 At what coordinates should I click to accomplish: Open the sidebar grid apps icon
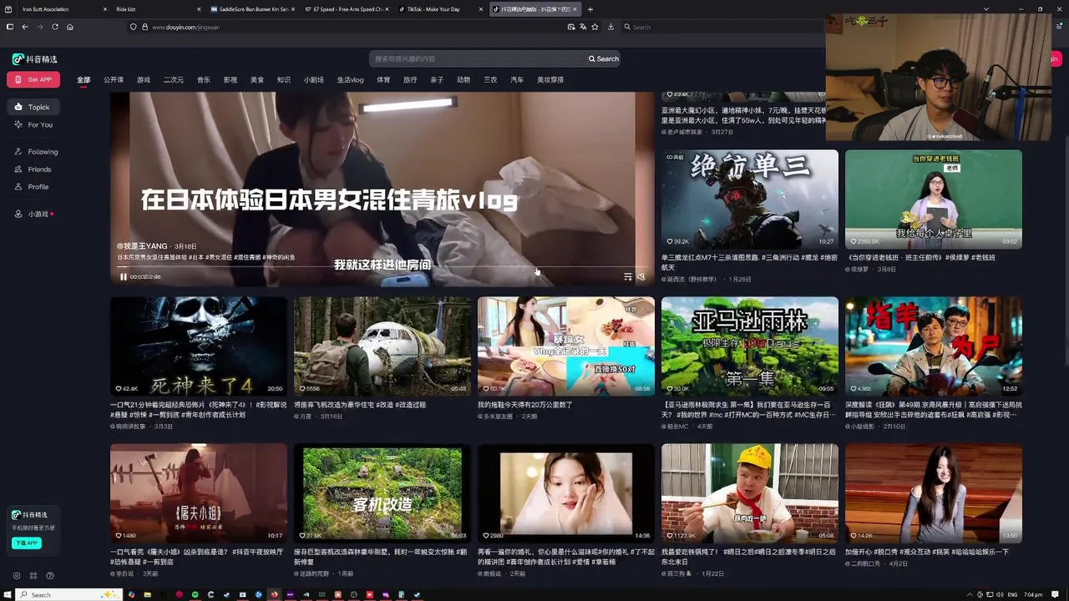pyautogui.click(x=33, y=576)
